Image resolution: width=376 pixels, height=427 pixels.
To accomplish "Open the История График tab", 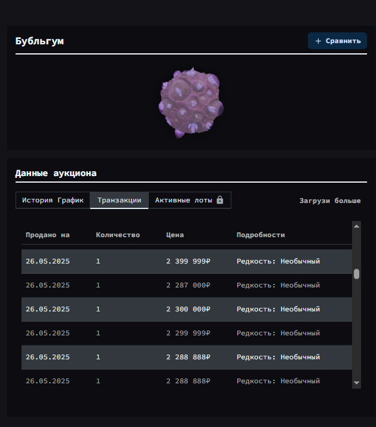I will pos(53,200).
